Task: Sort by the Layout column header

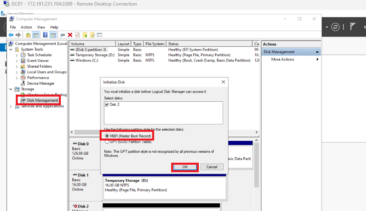Action: pos(123,44)
